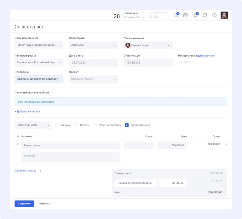Click Создать событие in the header
This screenshot has height=219, width=242.
[134, 17]
